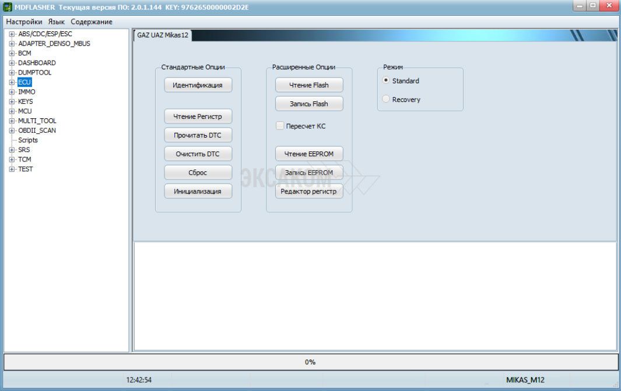Screen dimensions: 621x391
Task: Enable the Пересчет КС checkbox
Action: [280, 126]
